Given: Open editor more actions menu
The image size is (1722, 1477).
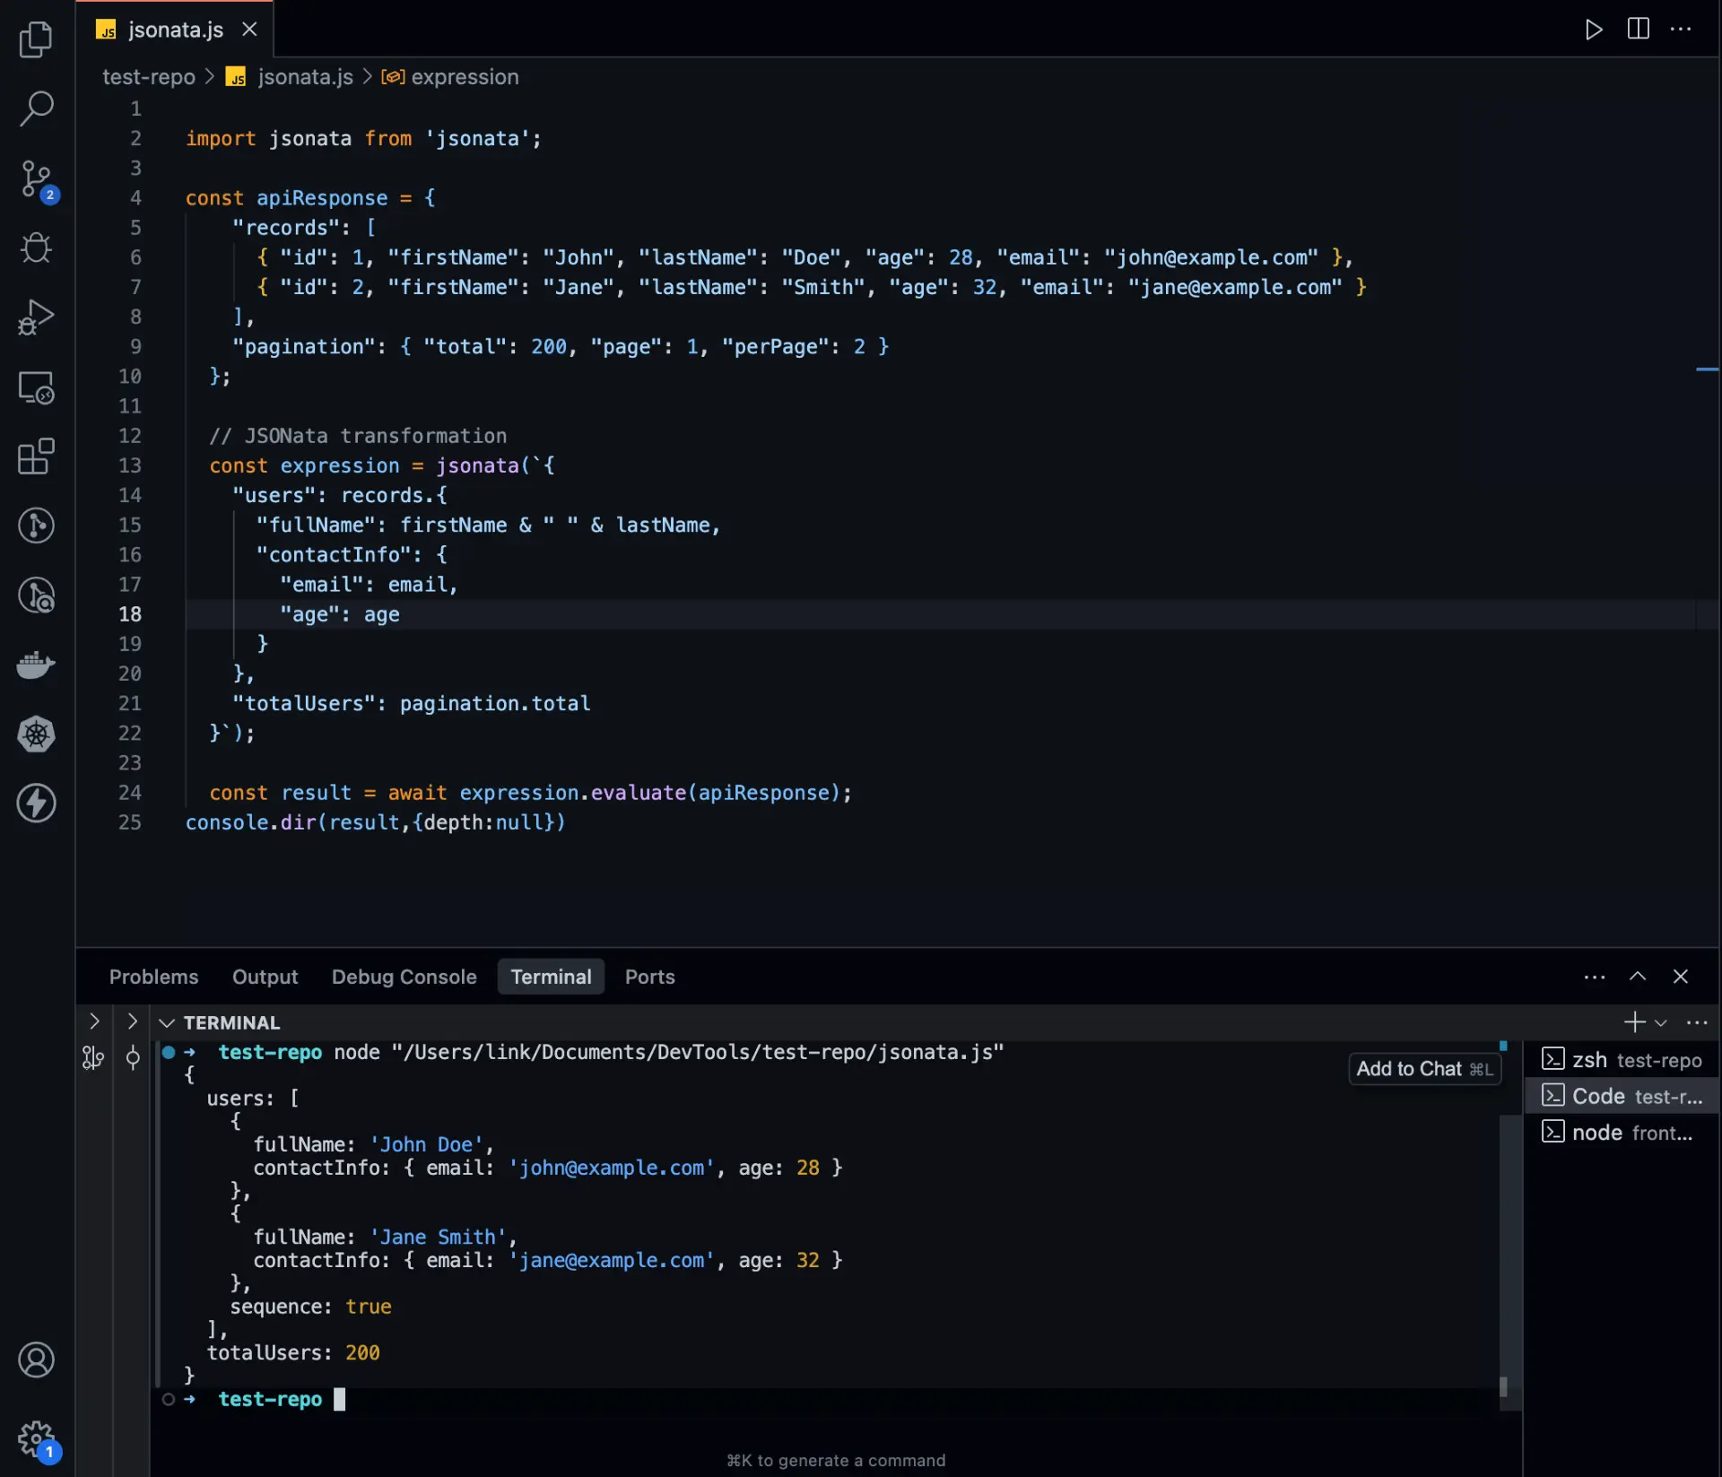Looking at the screenshot, I should click(1681, 30).
